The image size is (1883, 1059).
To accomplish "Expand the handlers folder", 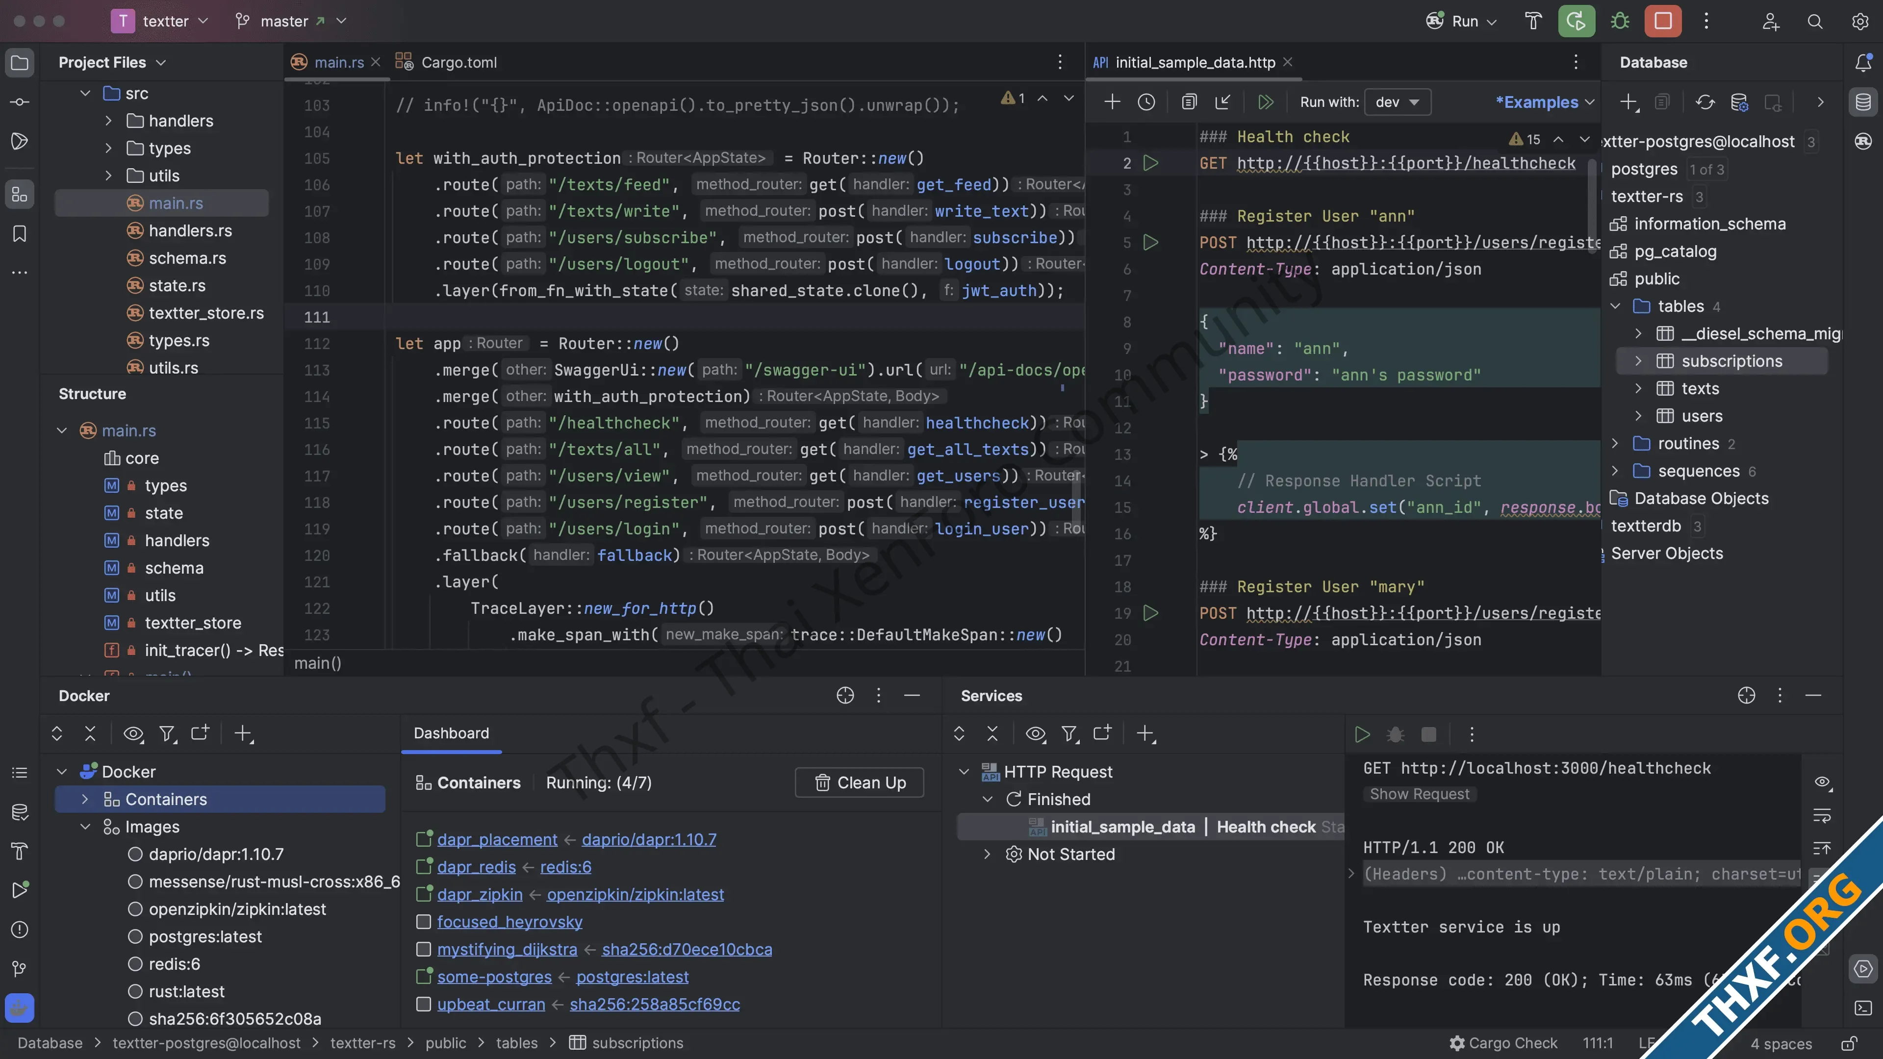I will 108,121.
